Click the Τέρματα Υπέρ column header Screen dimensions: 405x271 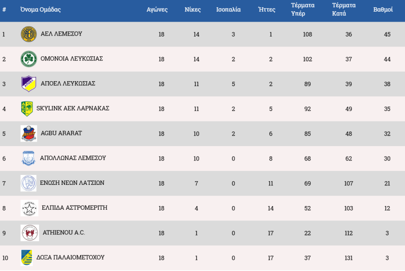coord(303,9)
